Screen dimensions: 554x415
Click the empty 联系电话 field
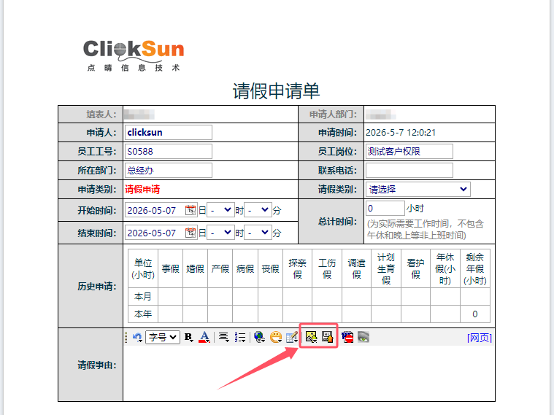pyautogui.click(x=409, y=171)
